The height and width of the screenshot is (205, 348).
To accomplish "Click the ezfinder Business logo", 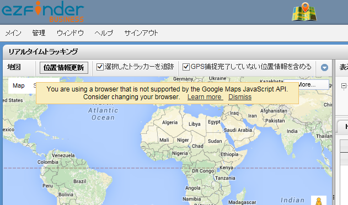I will (x=43, y=12).
